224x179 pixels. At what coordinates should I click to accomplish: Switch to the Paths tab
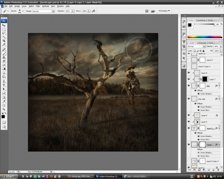(x=211, y=43)
